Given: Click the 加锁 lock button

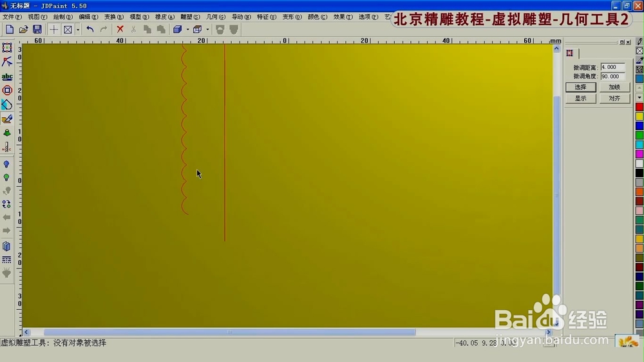Looking at the screenshot, I should (614, 87).
